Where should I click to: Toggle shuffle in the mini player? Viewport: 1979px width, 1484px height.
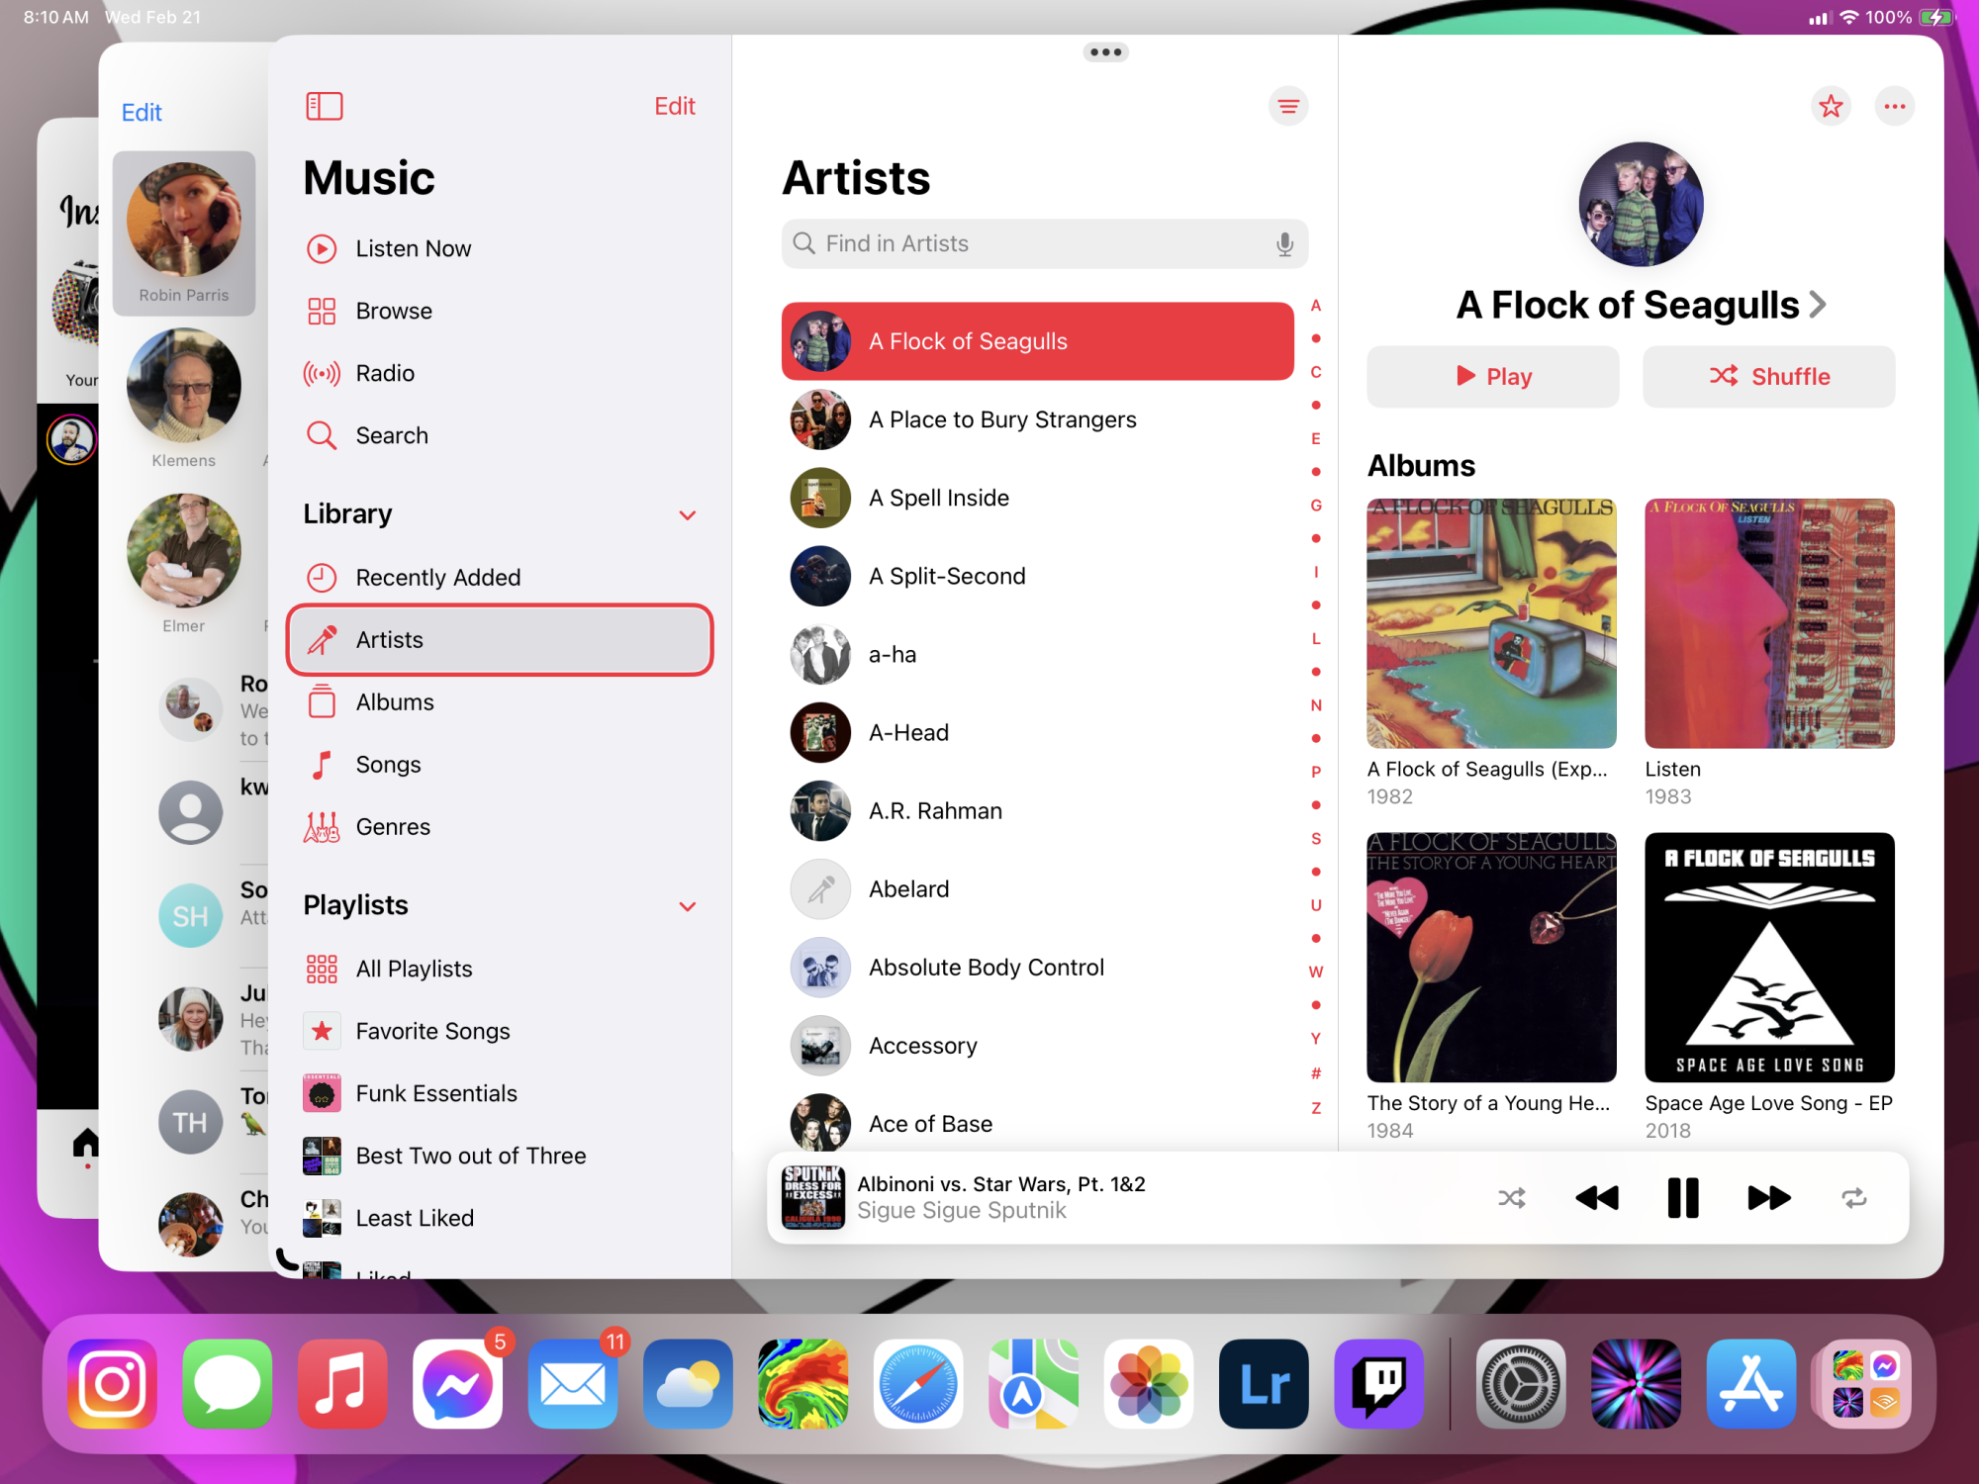1511,1198
